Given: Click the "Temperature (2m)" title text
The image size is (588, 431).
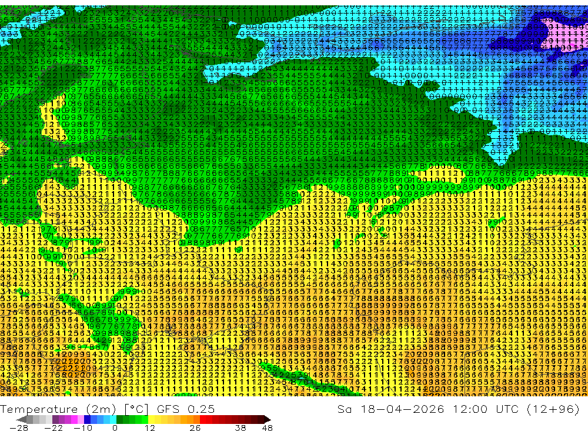Looking at the screenshot, I should tap(58, 409).
